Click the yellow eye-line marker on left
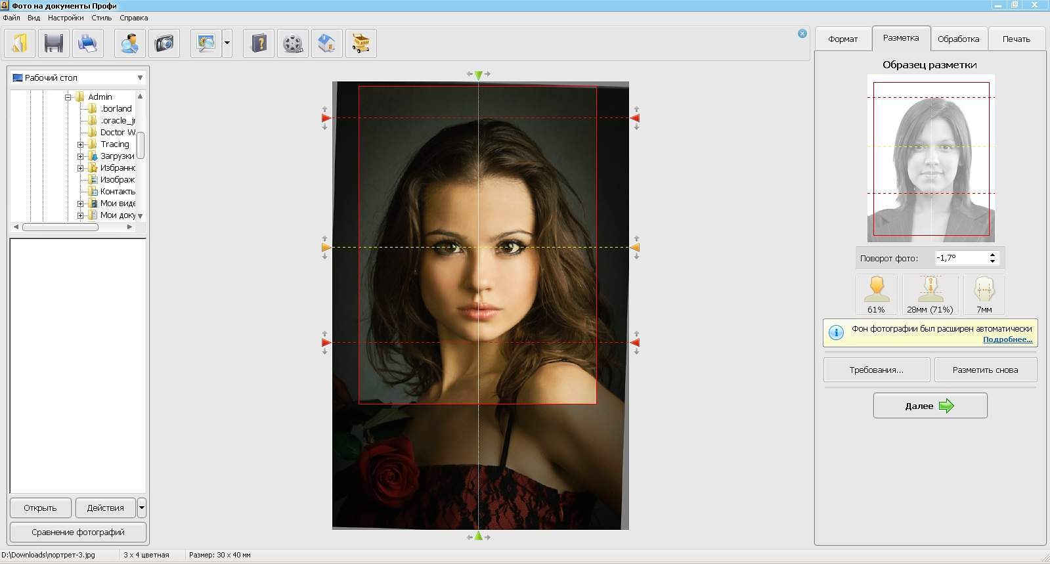Viewport: 1050px width, 564px height. 326,248
